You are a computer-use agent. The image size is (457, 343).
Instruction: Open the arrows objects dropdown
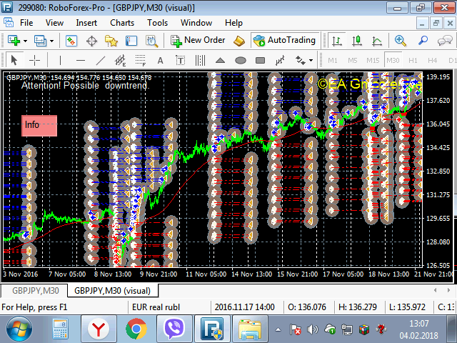click(310, 60)
